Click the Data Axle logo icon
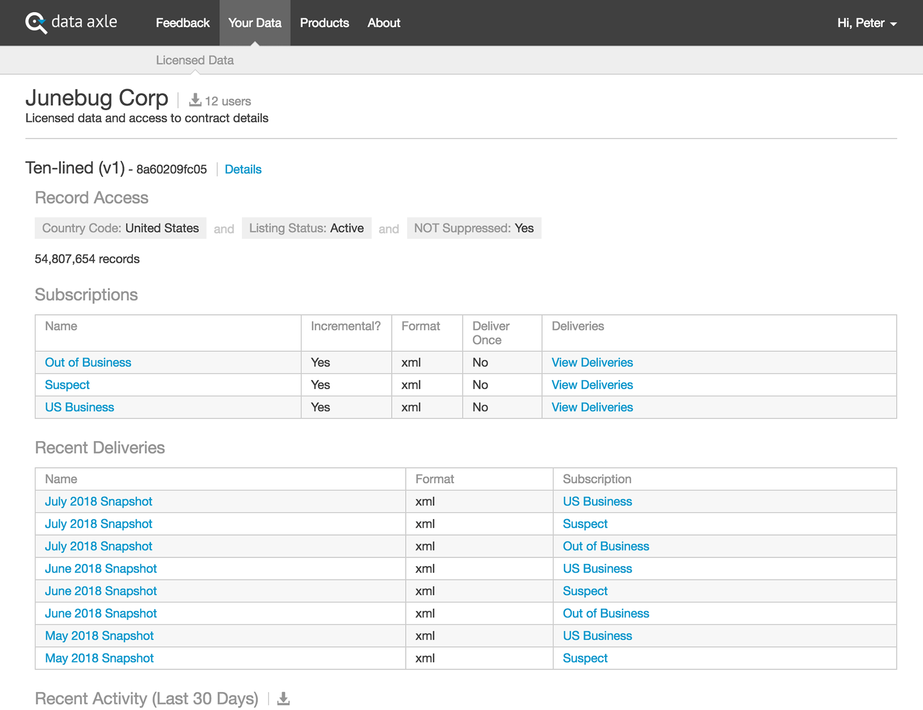923x710 pixels. (x=36, y=23)
